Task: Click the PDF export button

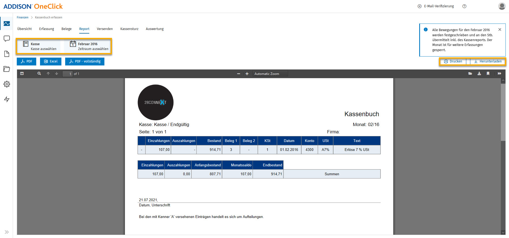Action: point(27,61)
